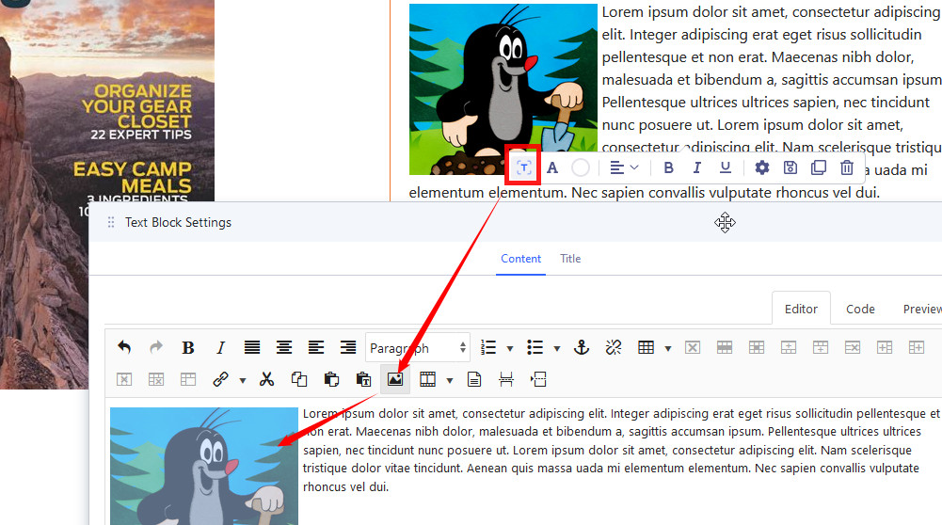Switch to the Code tab
This screenshot has height=525, width=942.
(860, 309)
